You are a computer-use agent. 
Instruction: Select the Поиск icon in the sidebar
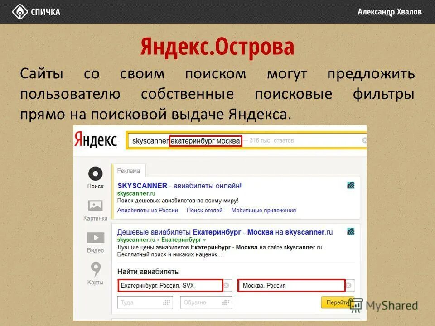[95, 173]
